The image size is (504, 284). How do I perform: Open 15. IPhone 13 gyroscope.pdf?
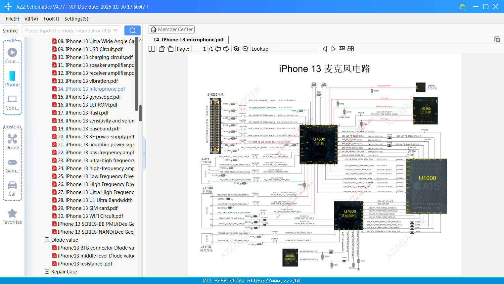[x=89, y=97]
